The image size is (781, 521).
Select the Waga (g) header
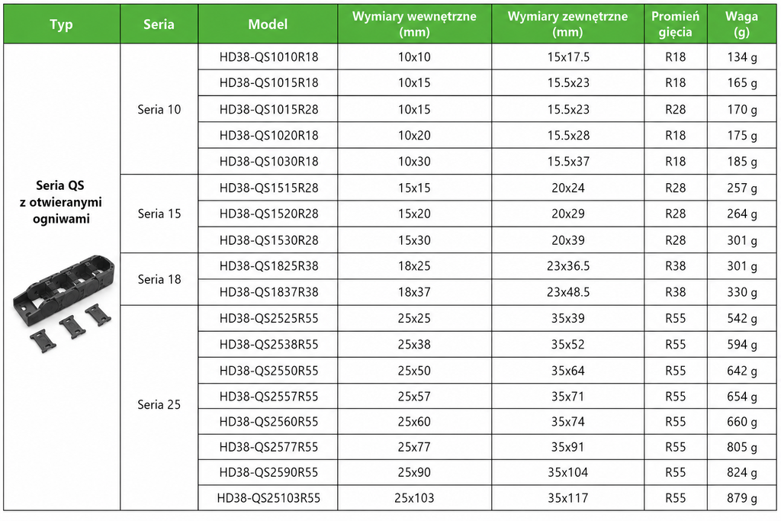pos(741,24)
